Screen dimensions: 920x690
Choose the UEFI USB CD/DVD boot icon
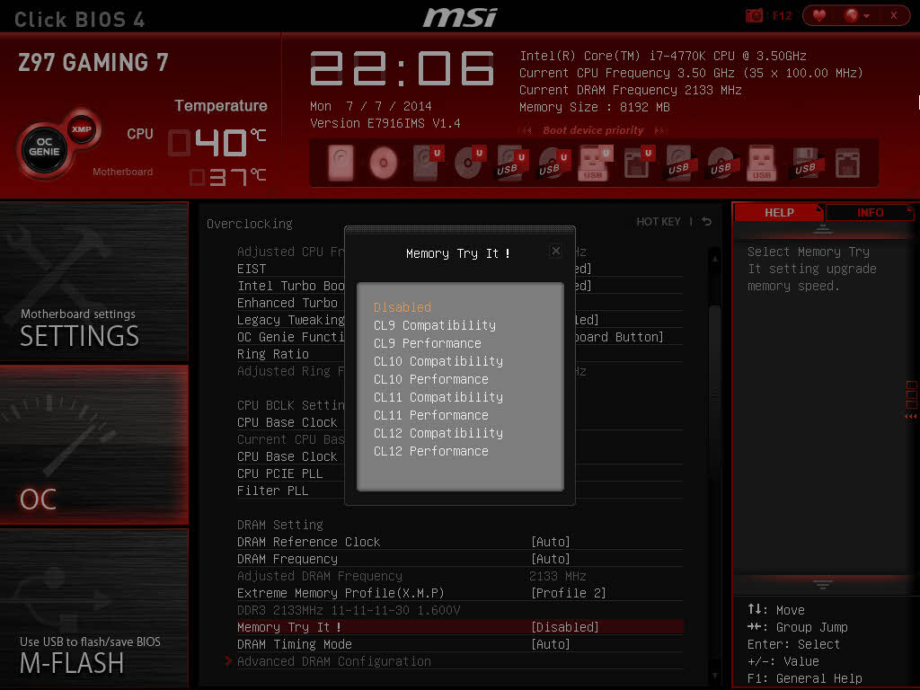553,163
